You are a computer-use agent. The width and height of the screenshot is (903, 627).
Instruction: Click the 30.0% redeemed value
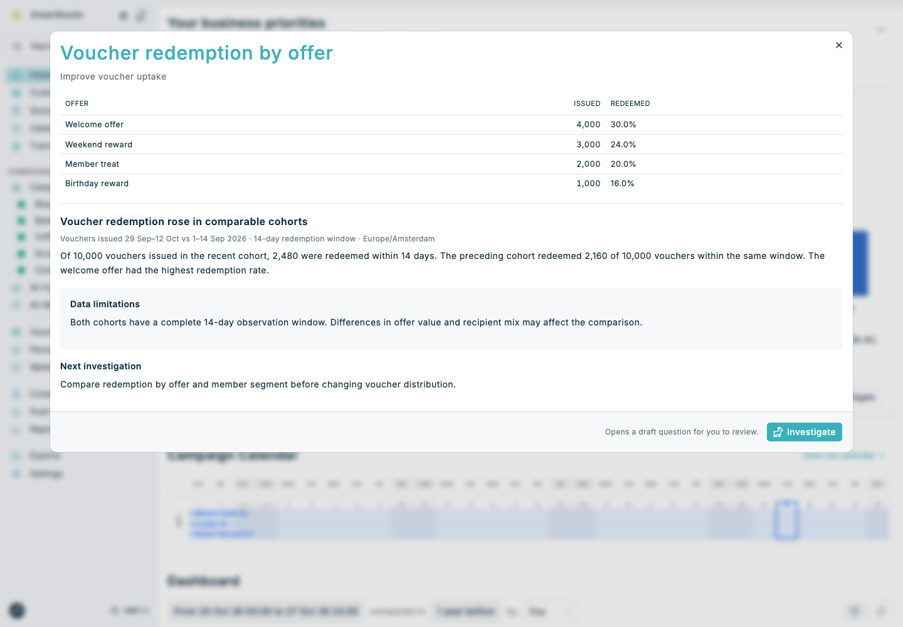pos(623,125)
